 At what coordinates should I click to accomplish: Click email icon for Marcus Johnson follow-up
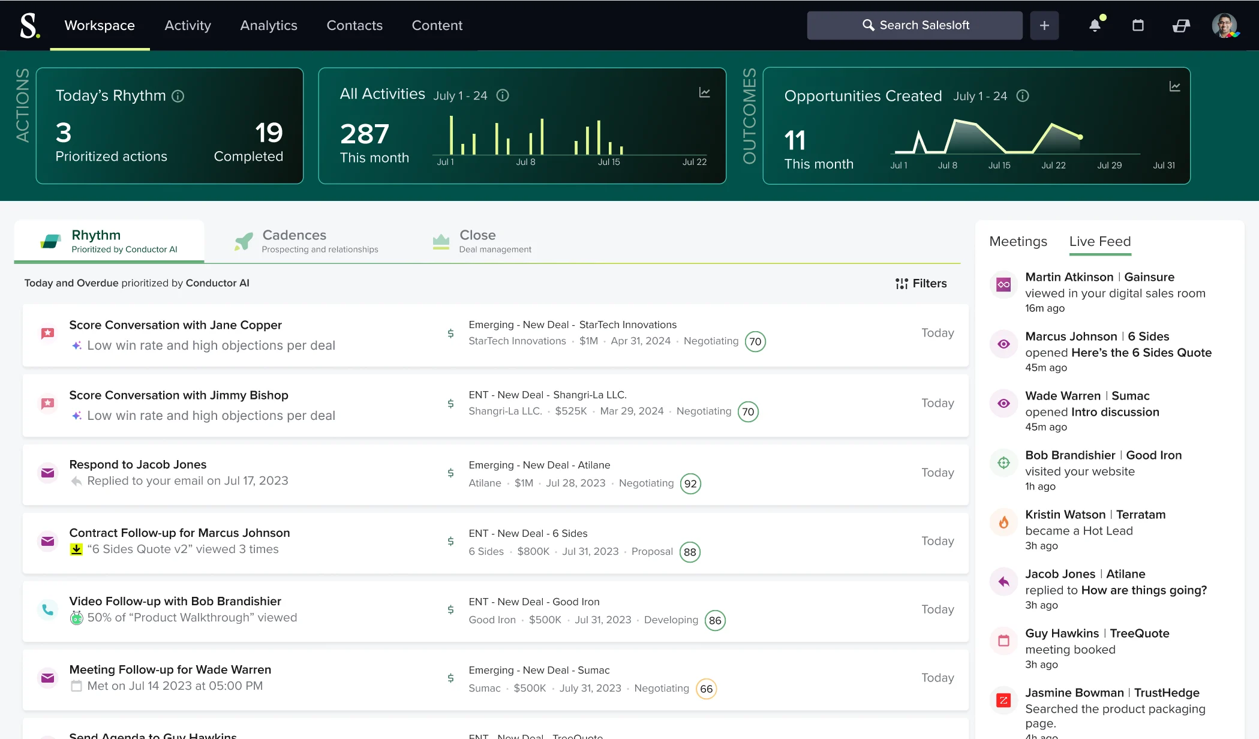[48, 542]
